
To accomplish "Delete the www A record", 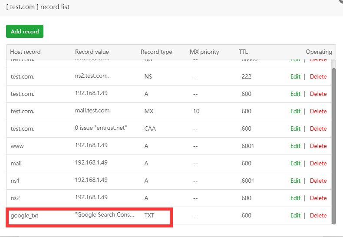I will 318,146.
